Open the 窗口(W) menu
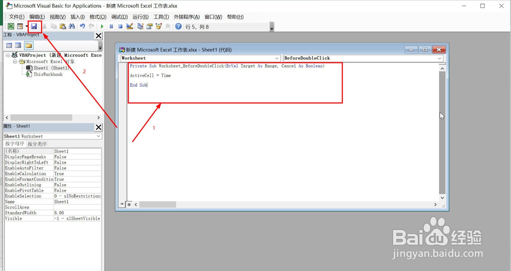Screen dimensions: 511x271 (213, 17)
